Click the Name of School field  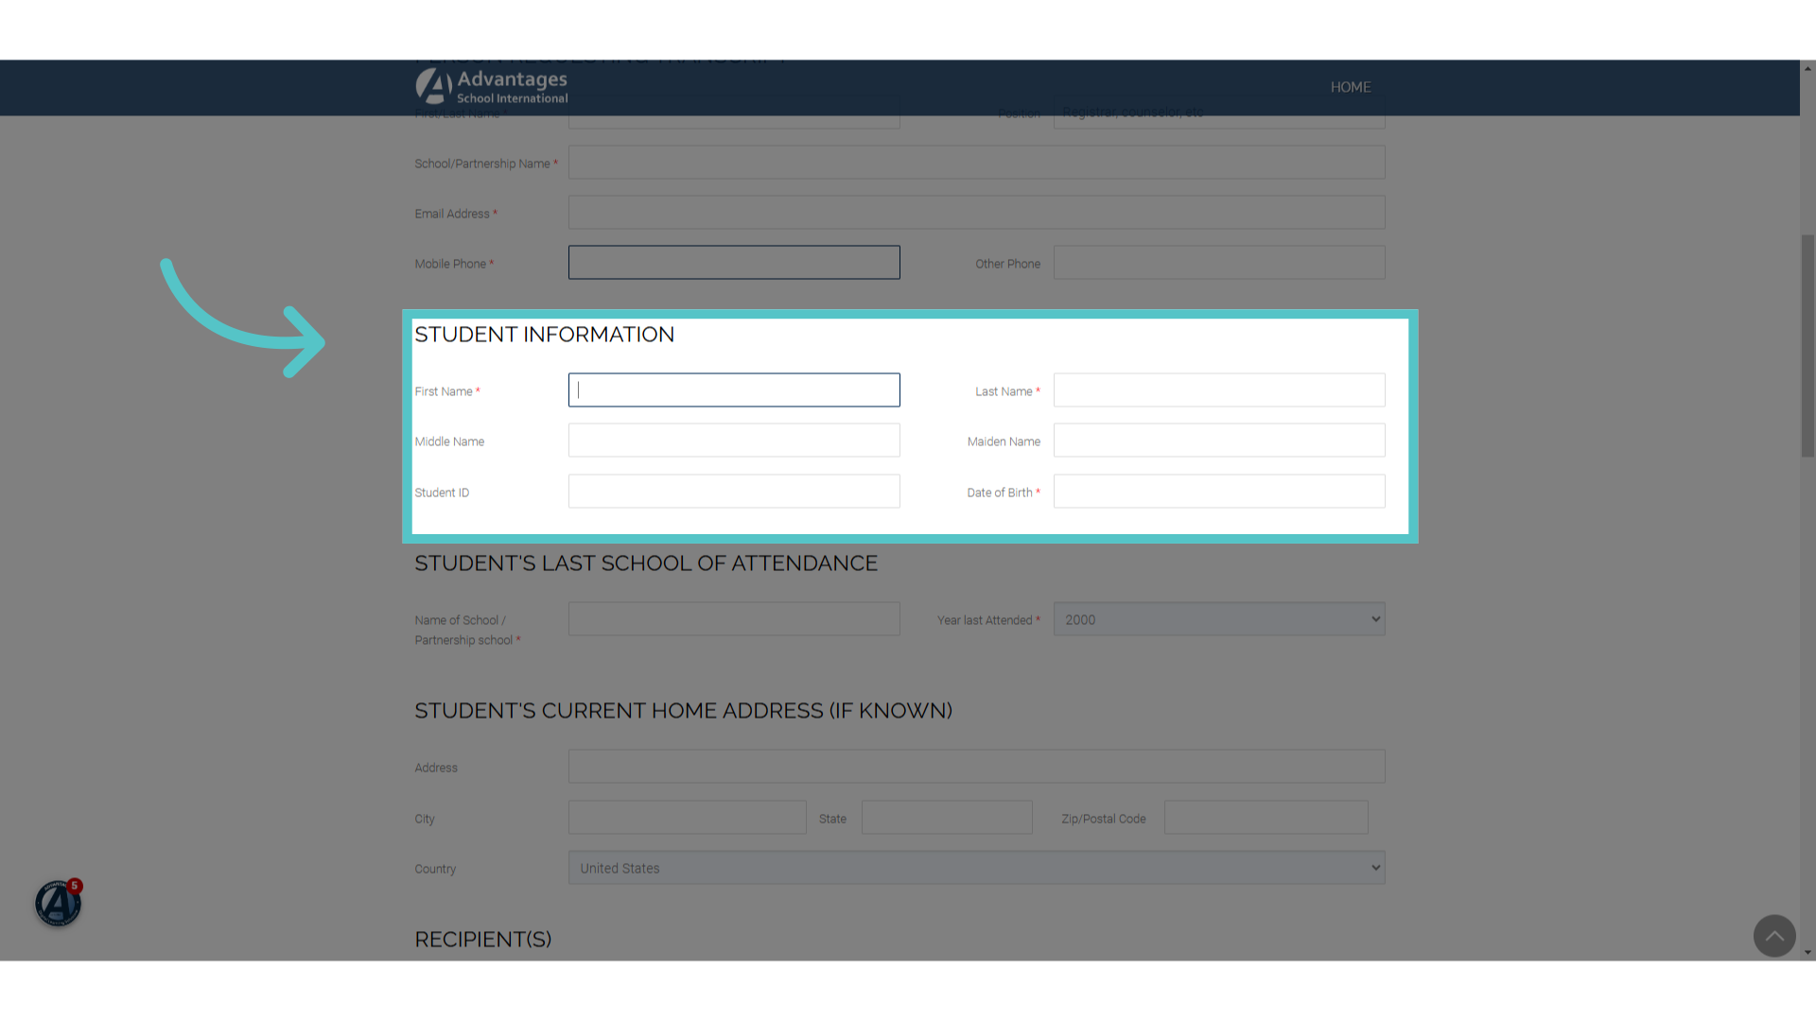tap(734, 619)
